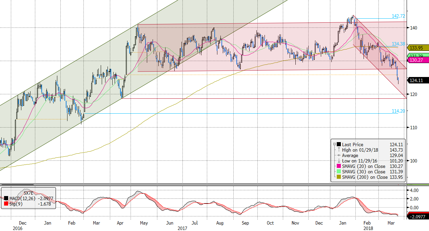Click the Aug month label on time axis
This screenshot has height=231, width=429.
point(220,223)
